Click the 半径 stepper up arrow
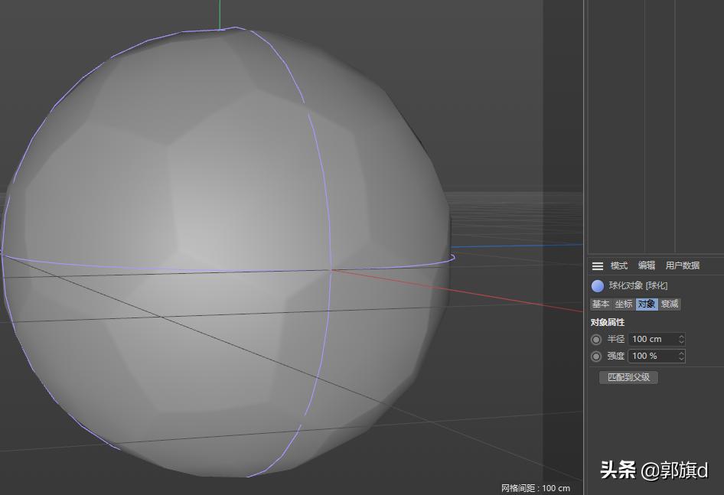 pos(680,336)
